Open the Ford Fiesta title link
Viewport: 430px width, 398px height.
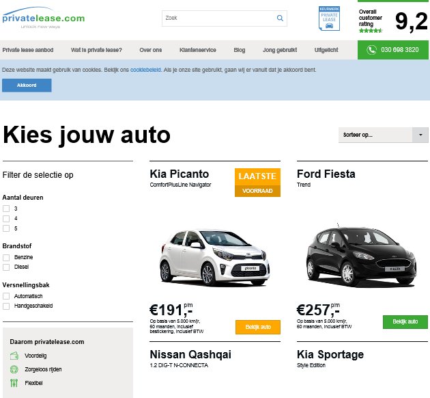click(x=326, y=174)
